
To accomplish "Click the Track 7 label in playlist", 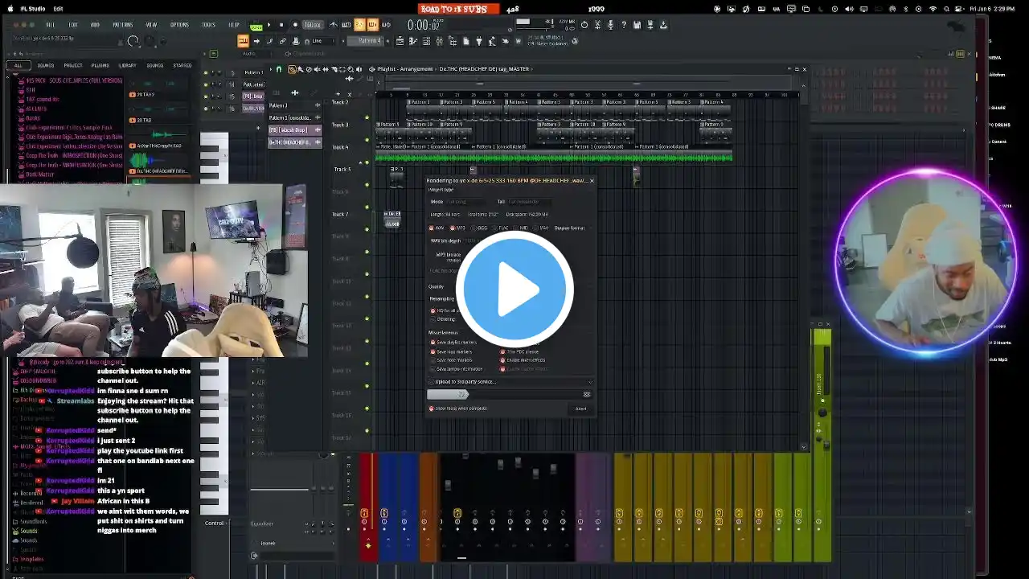I will tap(340, 214).
